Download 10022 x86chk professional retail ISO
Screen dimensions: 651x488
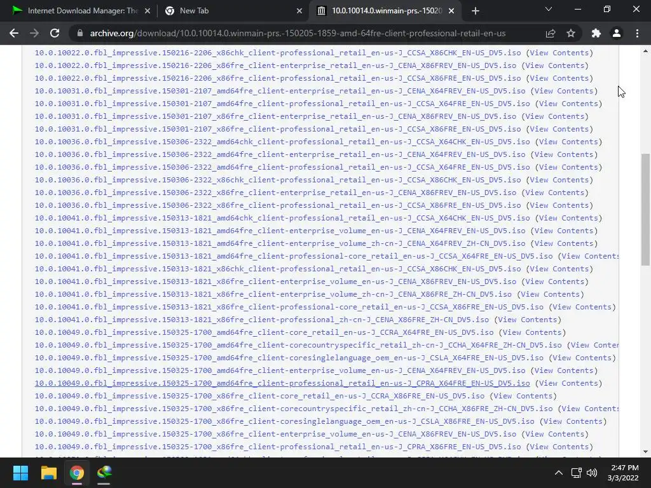click(x=278, y=53)
